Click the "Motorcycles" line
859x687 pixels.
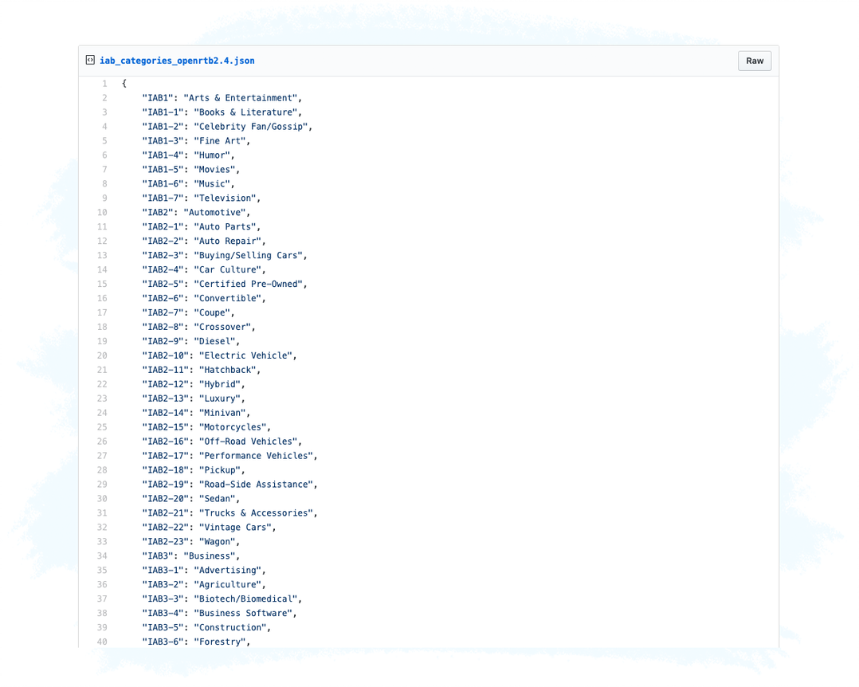206,427
